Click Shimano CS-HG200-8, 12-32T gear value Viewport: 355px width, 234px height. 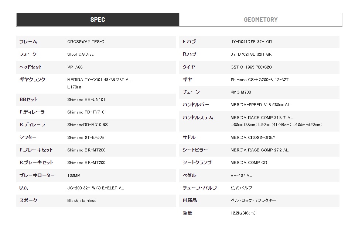(259, 80)
